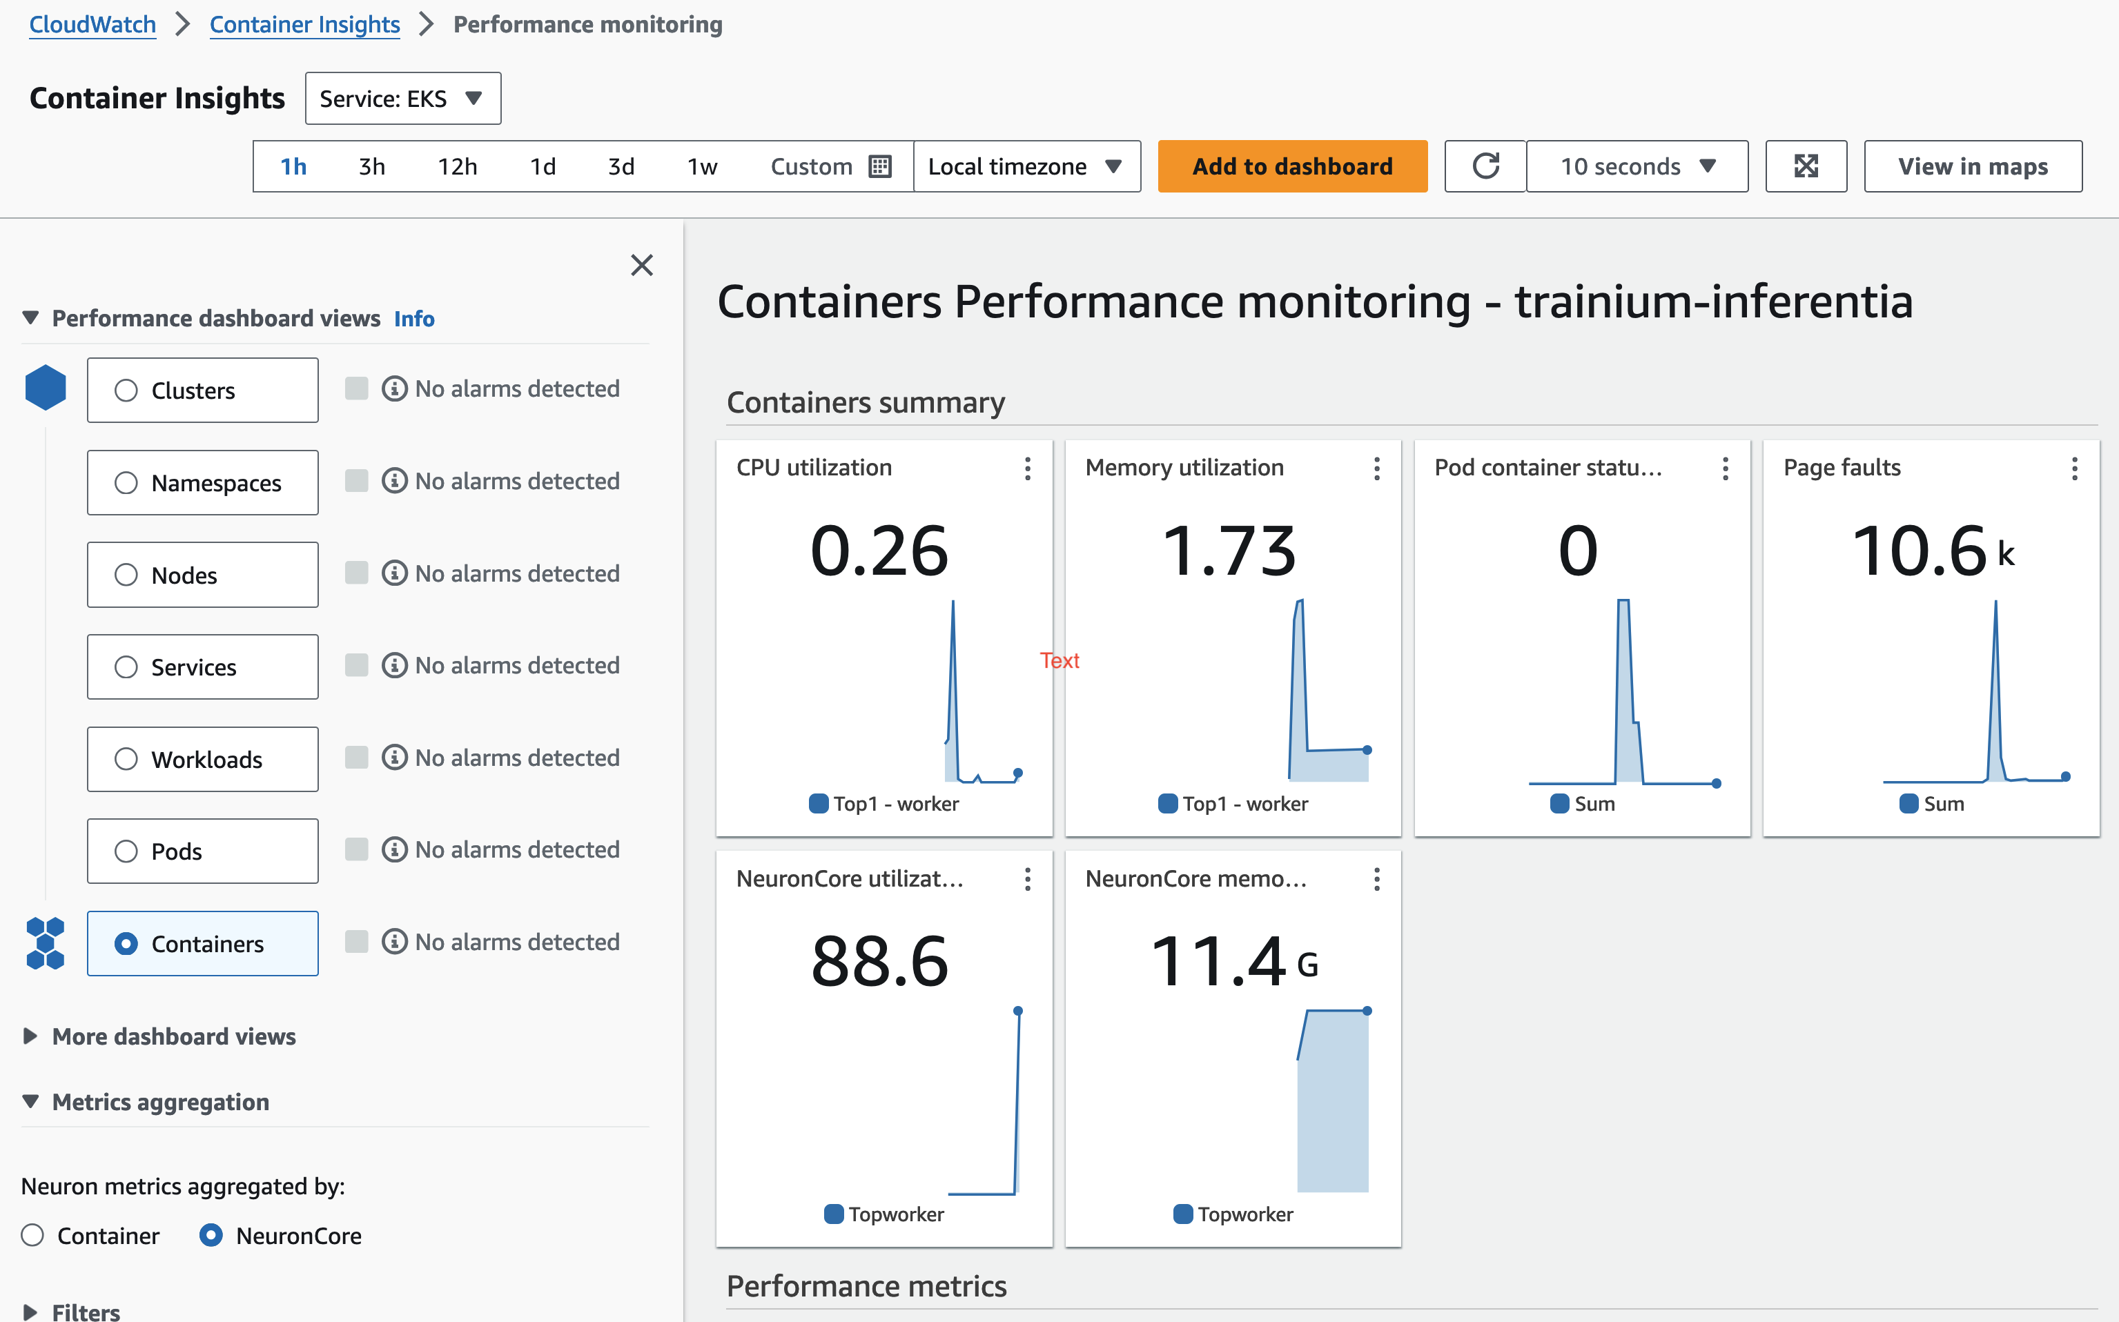Close the dashboard views side panel

643,265
